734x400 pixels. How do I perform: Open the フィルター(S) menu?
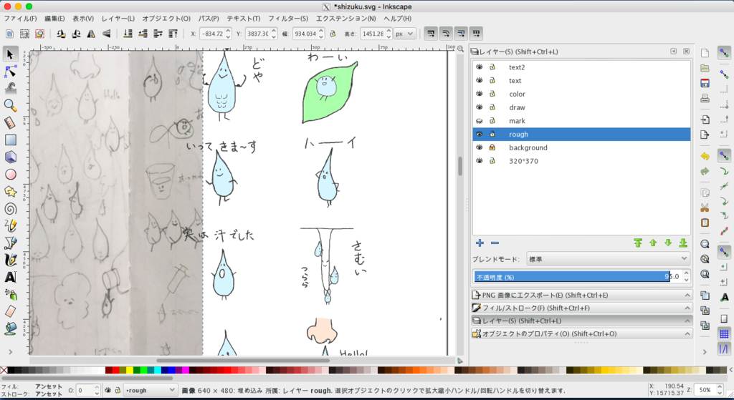[288, 19]
